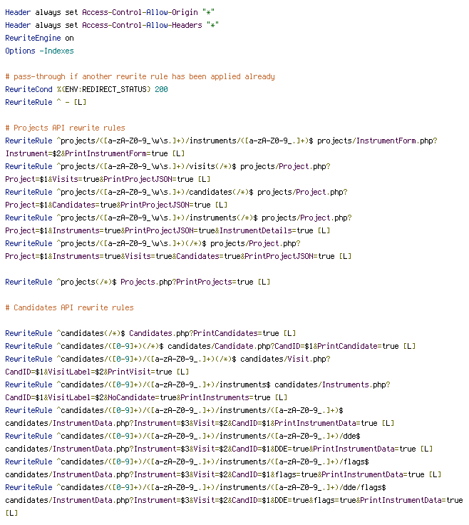Click 'Instruments.php?' rewrite target
469x525 pixels.
coord(356,384)
